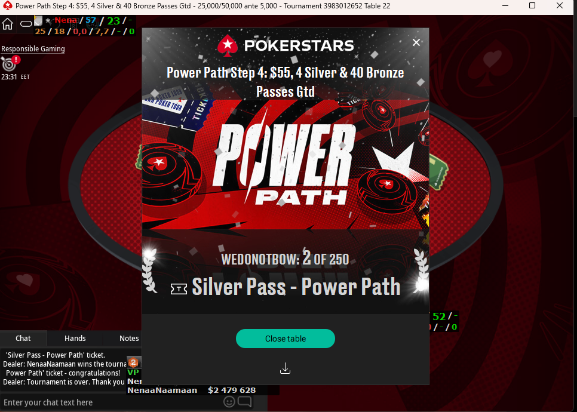577x412 pixels.
Task: Open the challenges target icon with alert
Action: coord(10,64)
